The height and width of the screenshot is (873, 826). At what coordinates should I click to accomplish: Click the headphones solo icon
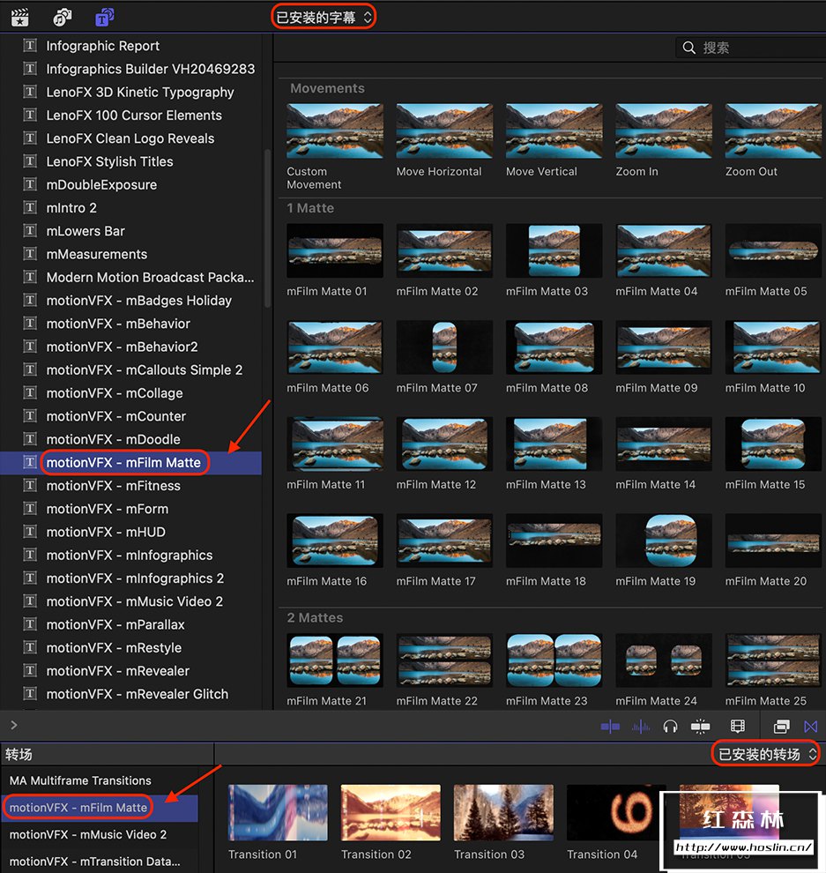(670, 726)
